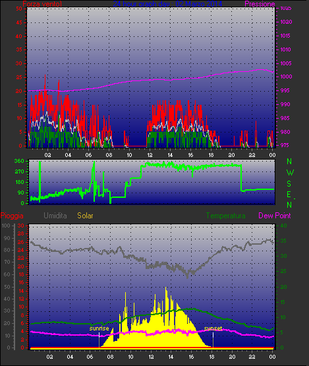This screenshot has height=366, width=309.
Task: Click the '980' pressure axis value
Action: (285, 132)
